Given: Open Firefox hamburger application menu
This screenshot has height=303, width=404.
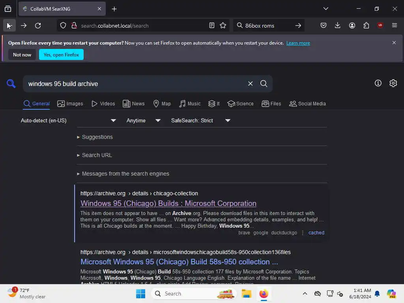Looking at the screenshot, I should coord(394,25).
